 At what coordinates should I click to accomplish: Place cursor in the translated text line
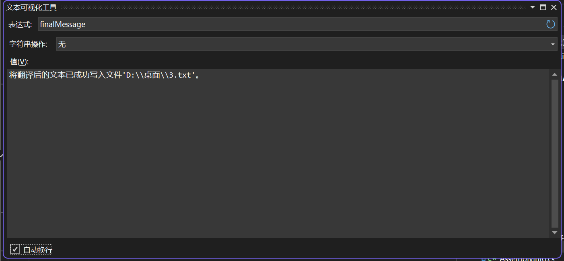pos(105,75)
